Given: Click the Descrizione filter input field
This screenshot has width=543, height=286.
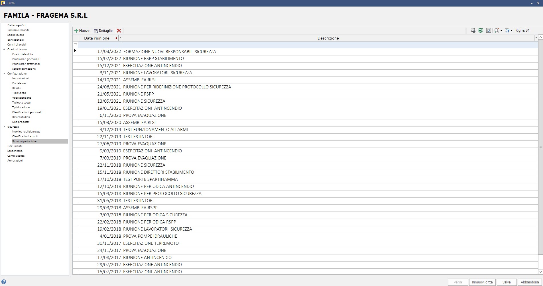Looking at the screenshot, I should [x=330, y=45].
